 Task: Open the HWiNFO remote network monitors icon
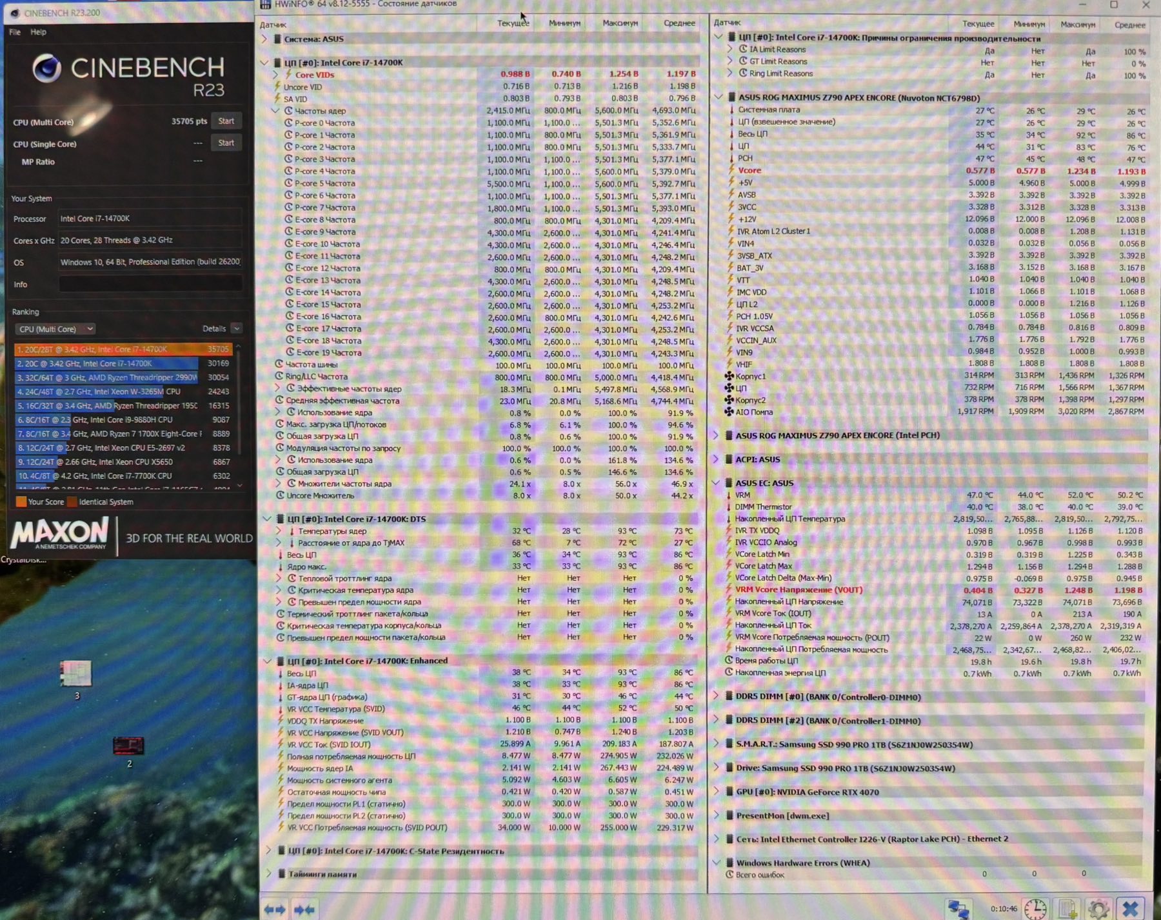coord(958,909)
